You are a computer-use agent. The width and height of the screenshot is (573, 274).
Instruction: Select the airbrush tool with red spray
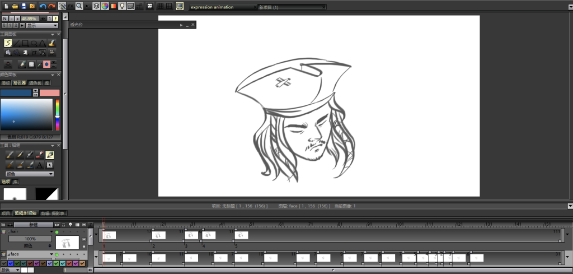tap(40, 155)
